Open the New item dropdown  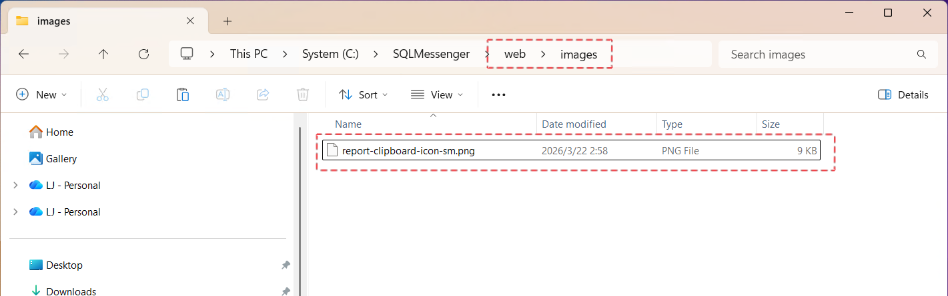click(x=41, y=94)
